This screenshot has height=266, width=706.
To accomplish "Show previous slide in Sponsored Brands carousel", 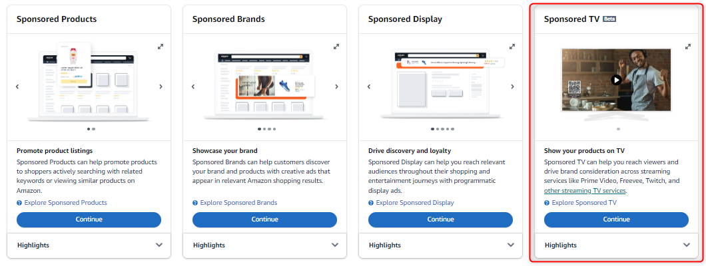I will coord(193,86).
